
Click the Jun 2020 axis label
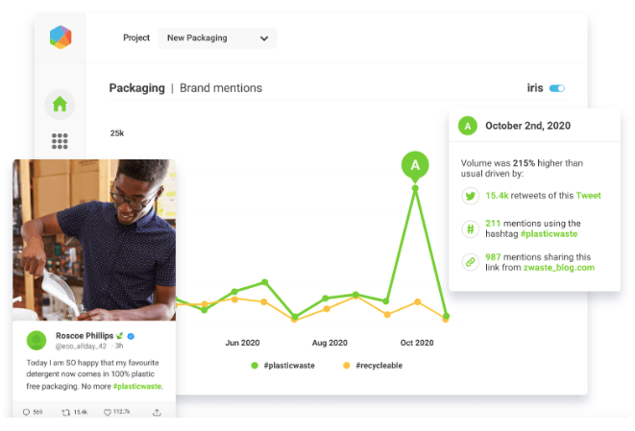[242, 343]
